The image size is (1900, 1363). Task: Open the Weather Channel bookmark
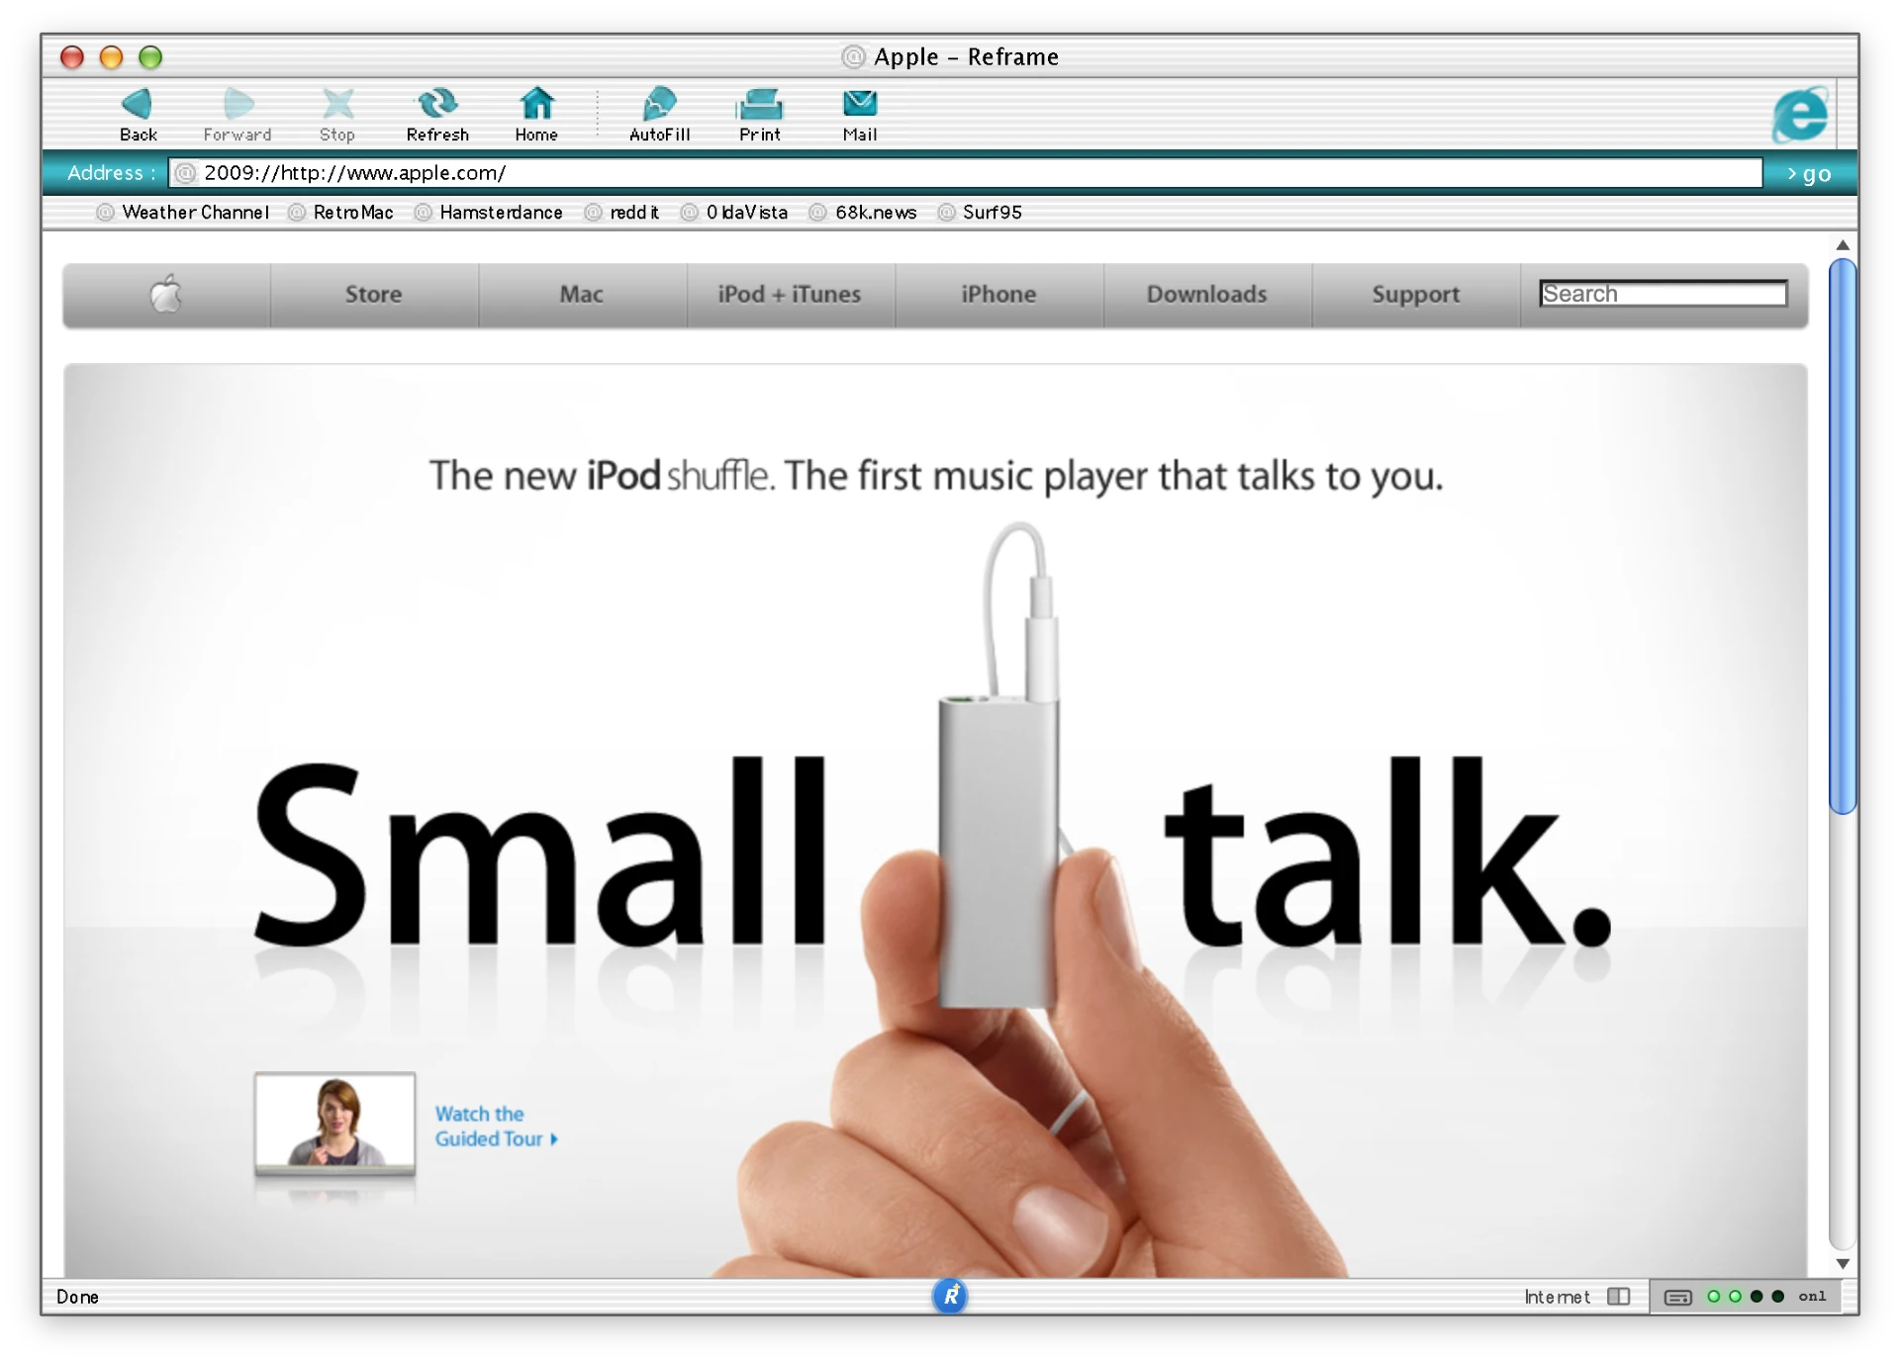click(x=183, y=213)
